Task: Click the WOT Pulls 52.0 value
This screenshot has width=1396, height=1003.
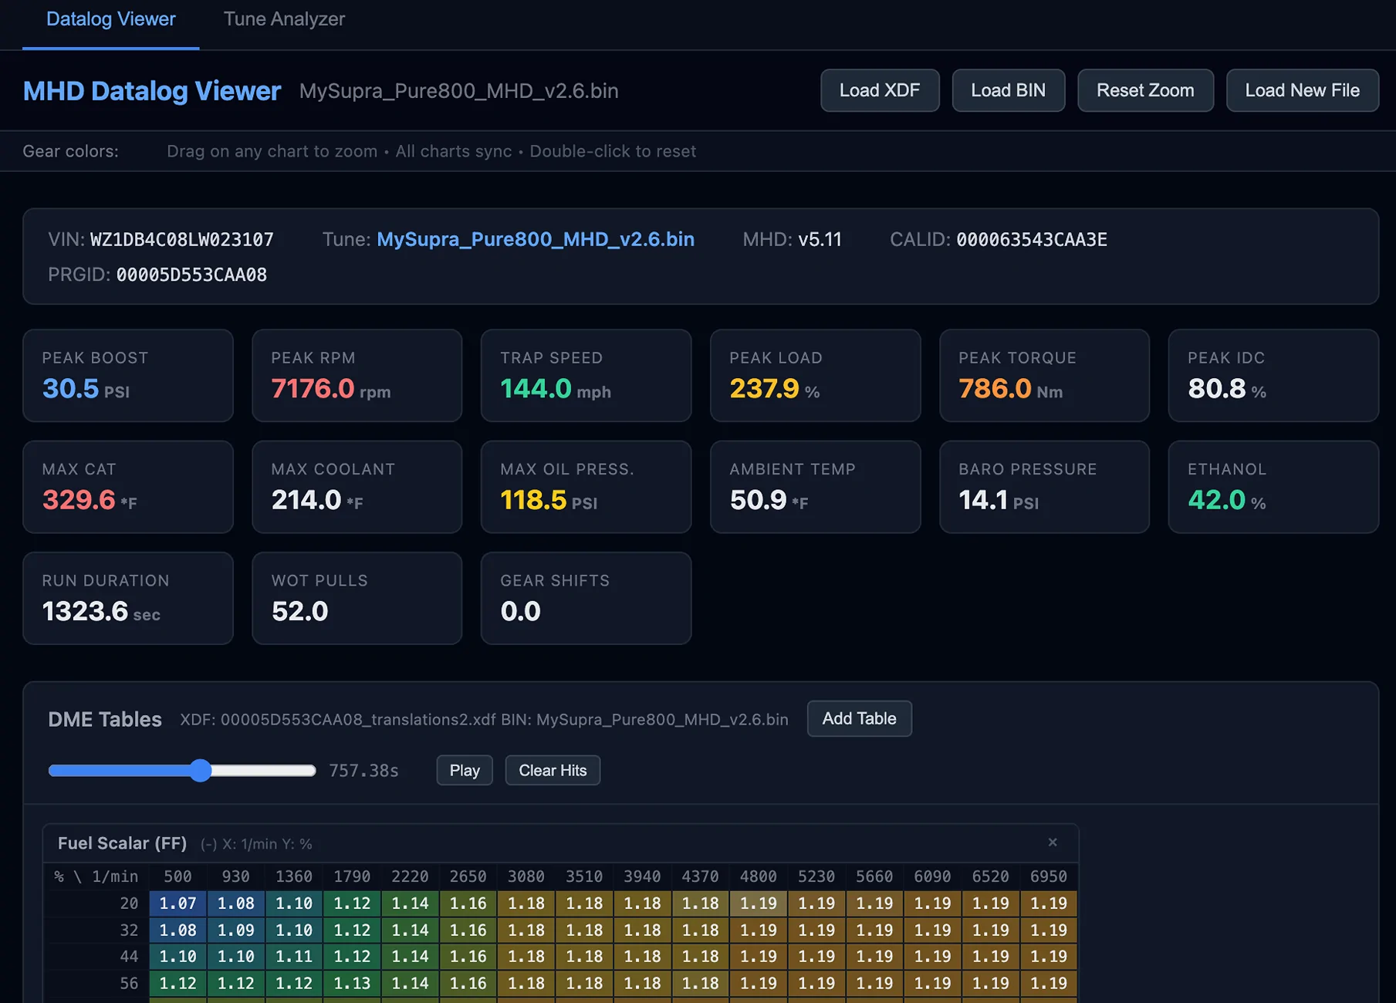Action: 300,611
